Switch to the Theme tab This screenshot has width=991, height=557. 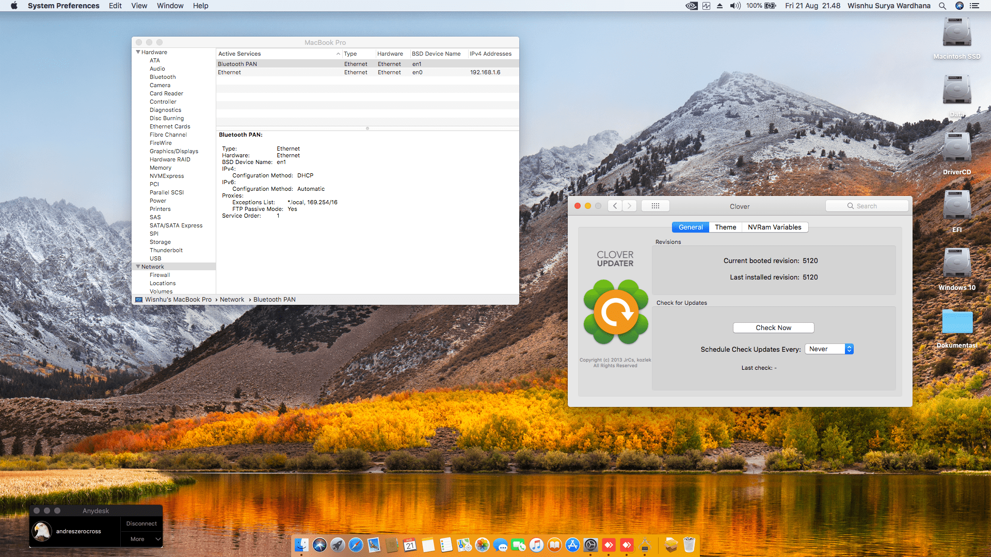pos(725,227)
